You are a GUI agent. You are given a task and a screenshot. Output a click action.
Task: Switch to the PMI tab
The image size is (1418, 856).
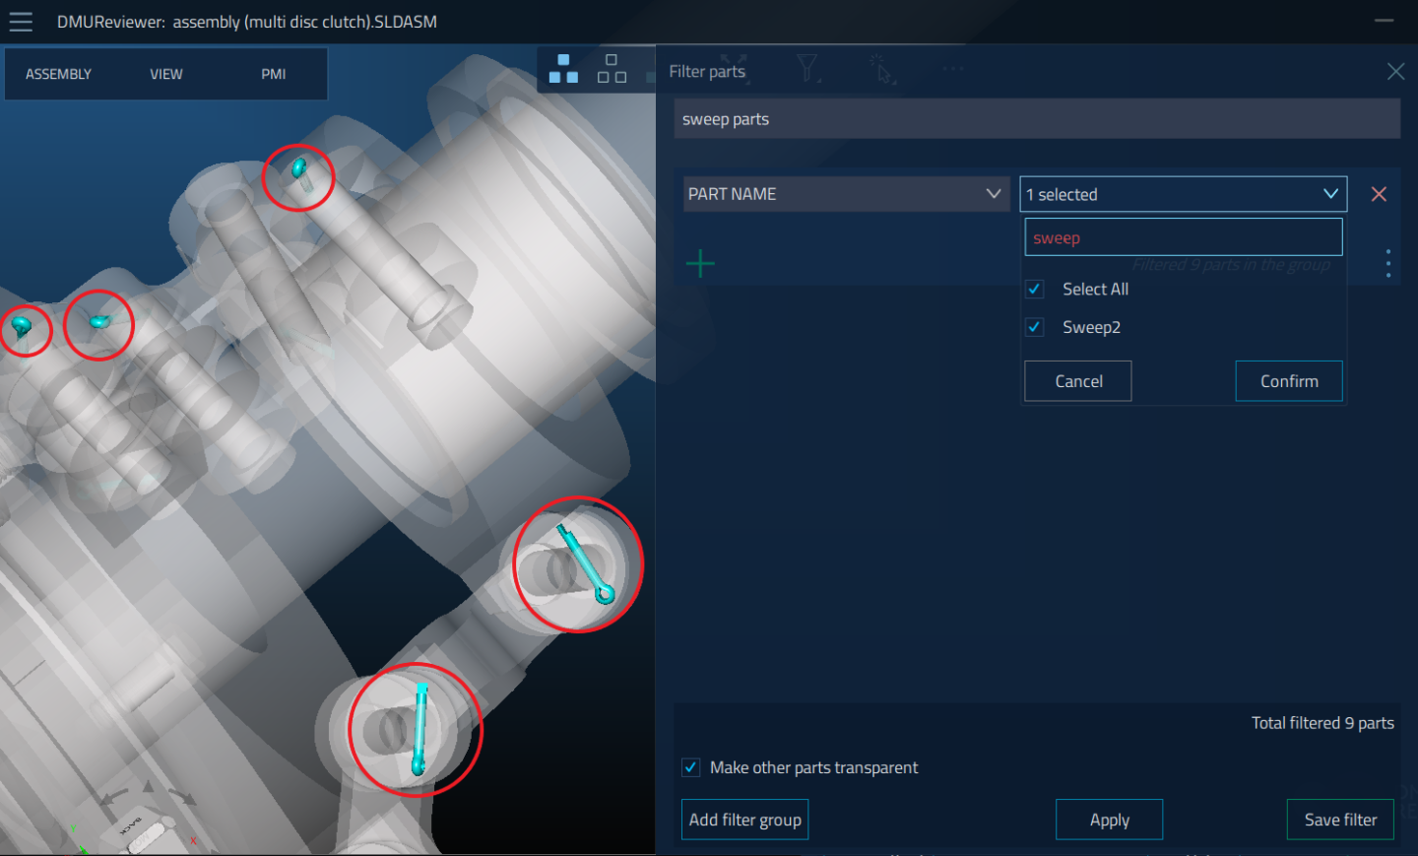[x=273, y=73]
